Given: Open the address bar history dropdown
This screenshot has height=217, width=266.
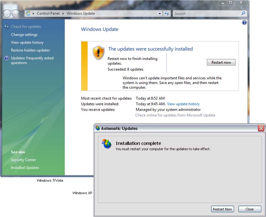Looking at the screenshot, I should coord(160,13).
